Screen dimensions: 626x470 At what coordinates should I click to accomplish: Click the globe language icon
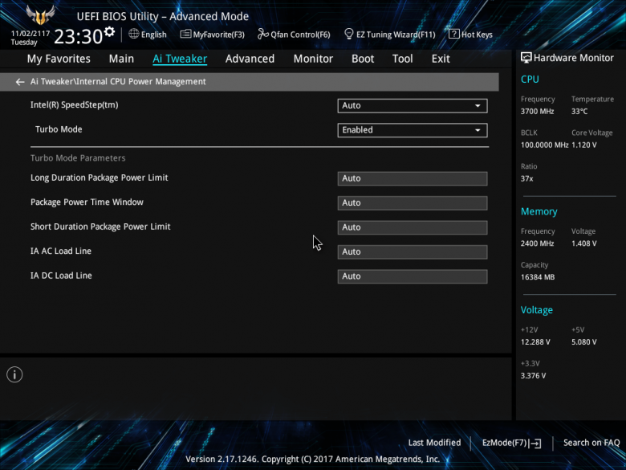click(134, 34)
